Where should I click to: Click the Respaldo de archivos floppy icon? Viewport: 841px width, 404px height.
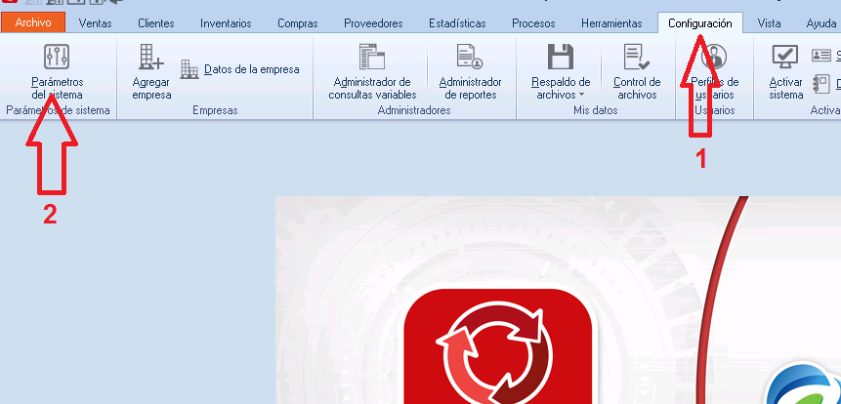click(x=561, y=57)
